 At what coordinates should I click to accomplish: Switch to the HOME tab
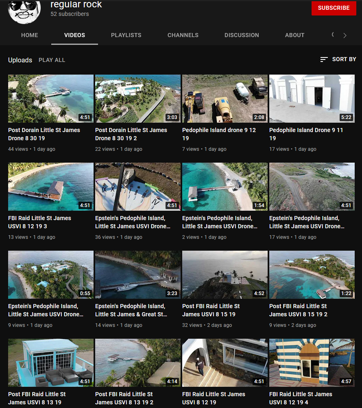pyautogui.click(x=30, y=35)
